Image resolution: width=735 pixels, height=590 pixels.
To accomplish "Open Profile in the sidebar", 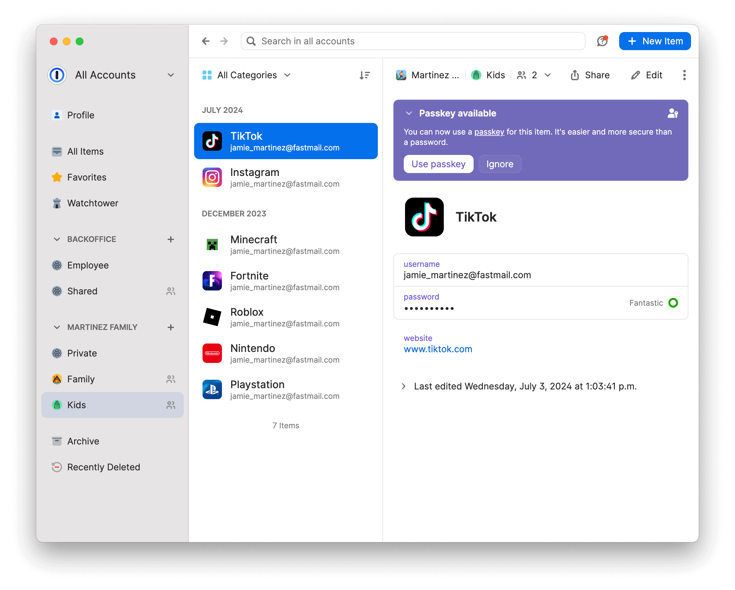I will click(x=113, y=115).
